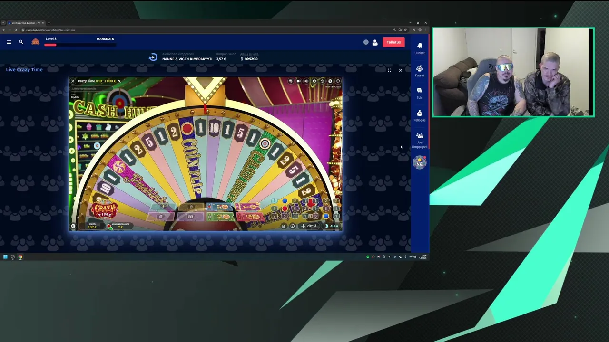Click the webcam overlay thumbnail
The height and width of the screenshot is (342, 609).
pyautogui.click(x=513, y=72)
